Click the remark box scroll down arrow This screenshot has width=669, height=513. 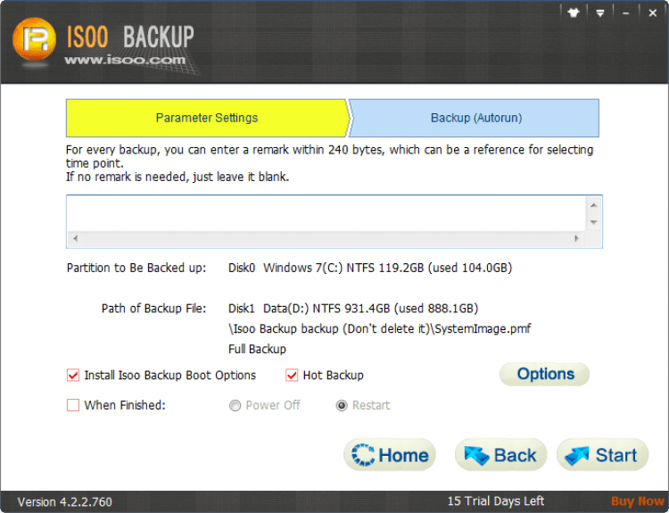594,222
